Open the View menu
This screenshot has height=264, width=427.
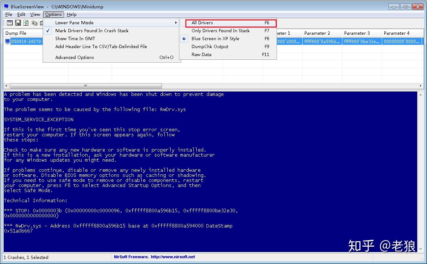point(35,14)
